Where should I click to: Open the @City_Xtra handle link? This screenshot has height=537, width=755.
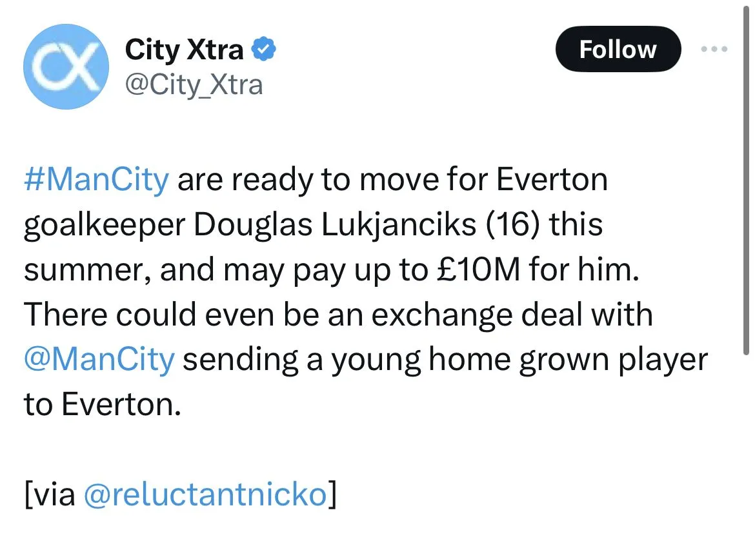click(194, 84)
